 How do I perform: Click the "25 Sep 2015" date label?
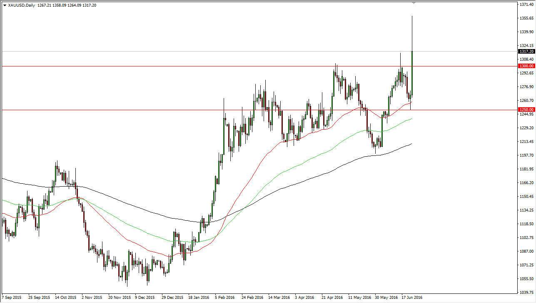(40, 298)
